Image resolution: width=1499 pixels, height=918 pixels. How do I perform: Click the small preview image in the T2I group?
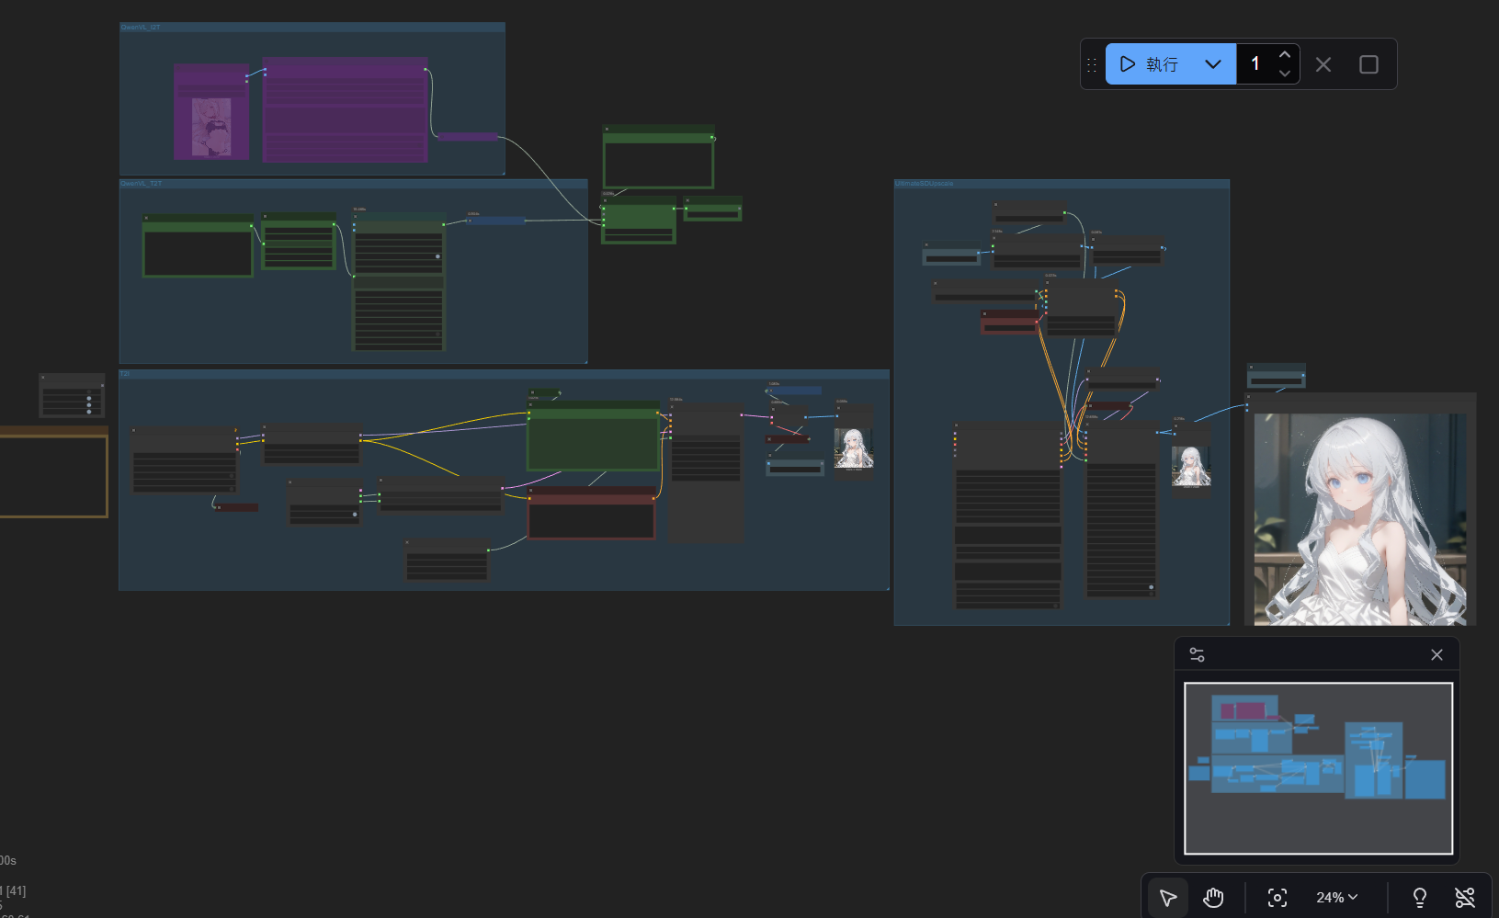[854, 449]
